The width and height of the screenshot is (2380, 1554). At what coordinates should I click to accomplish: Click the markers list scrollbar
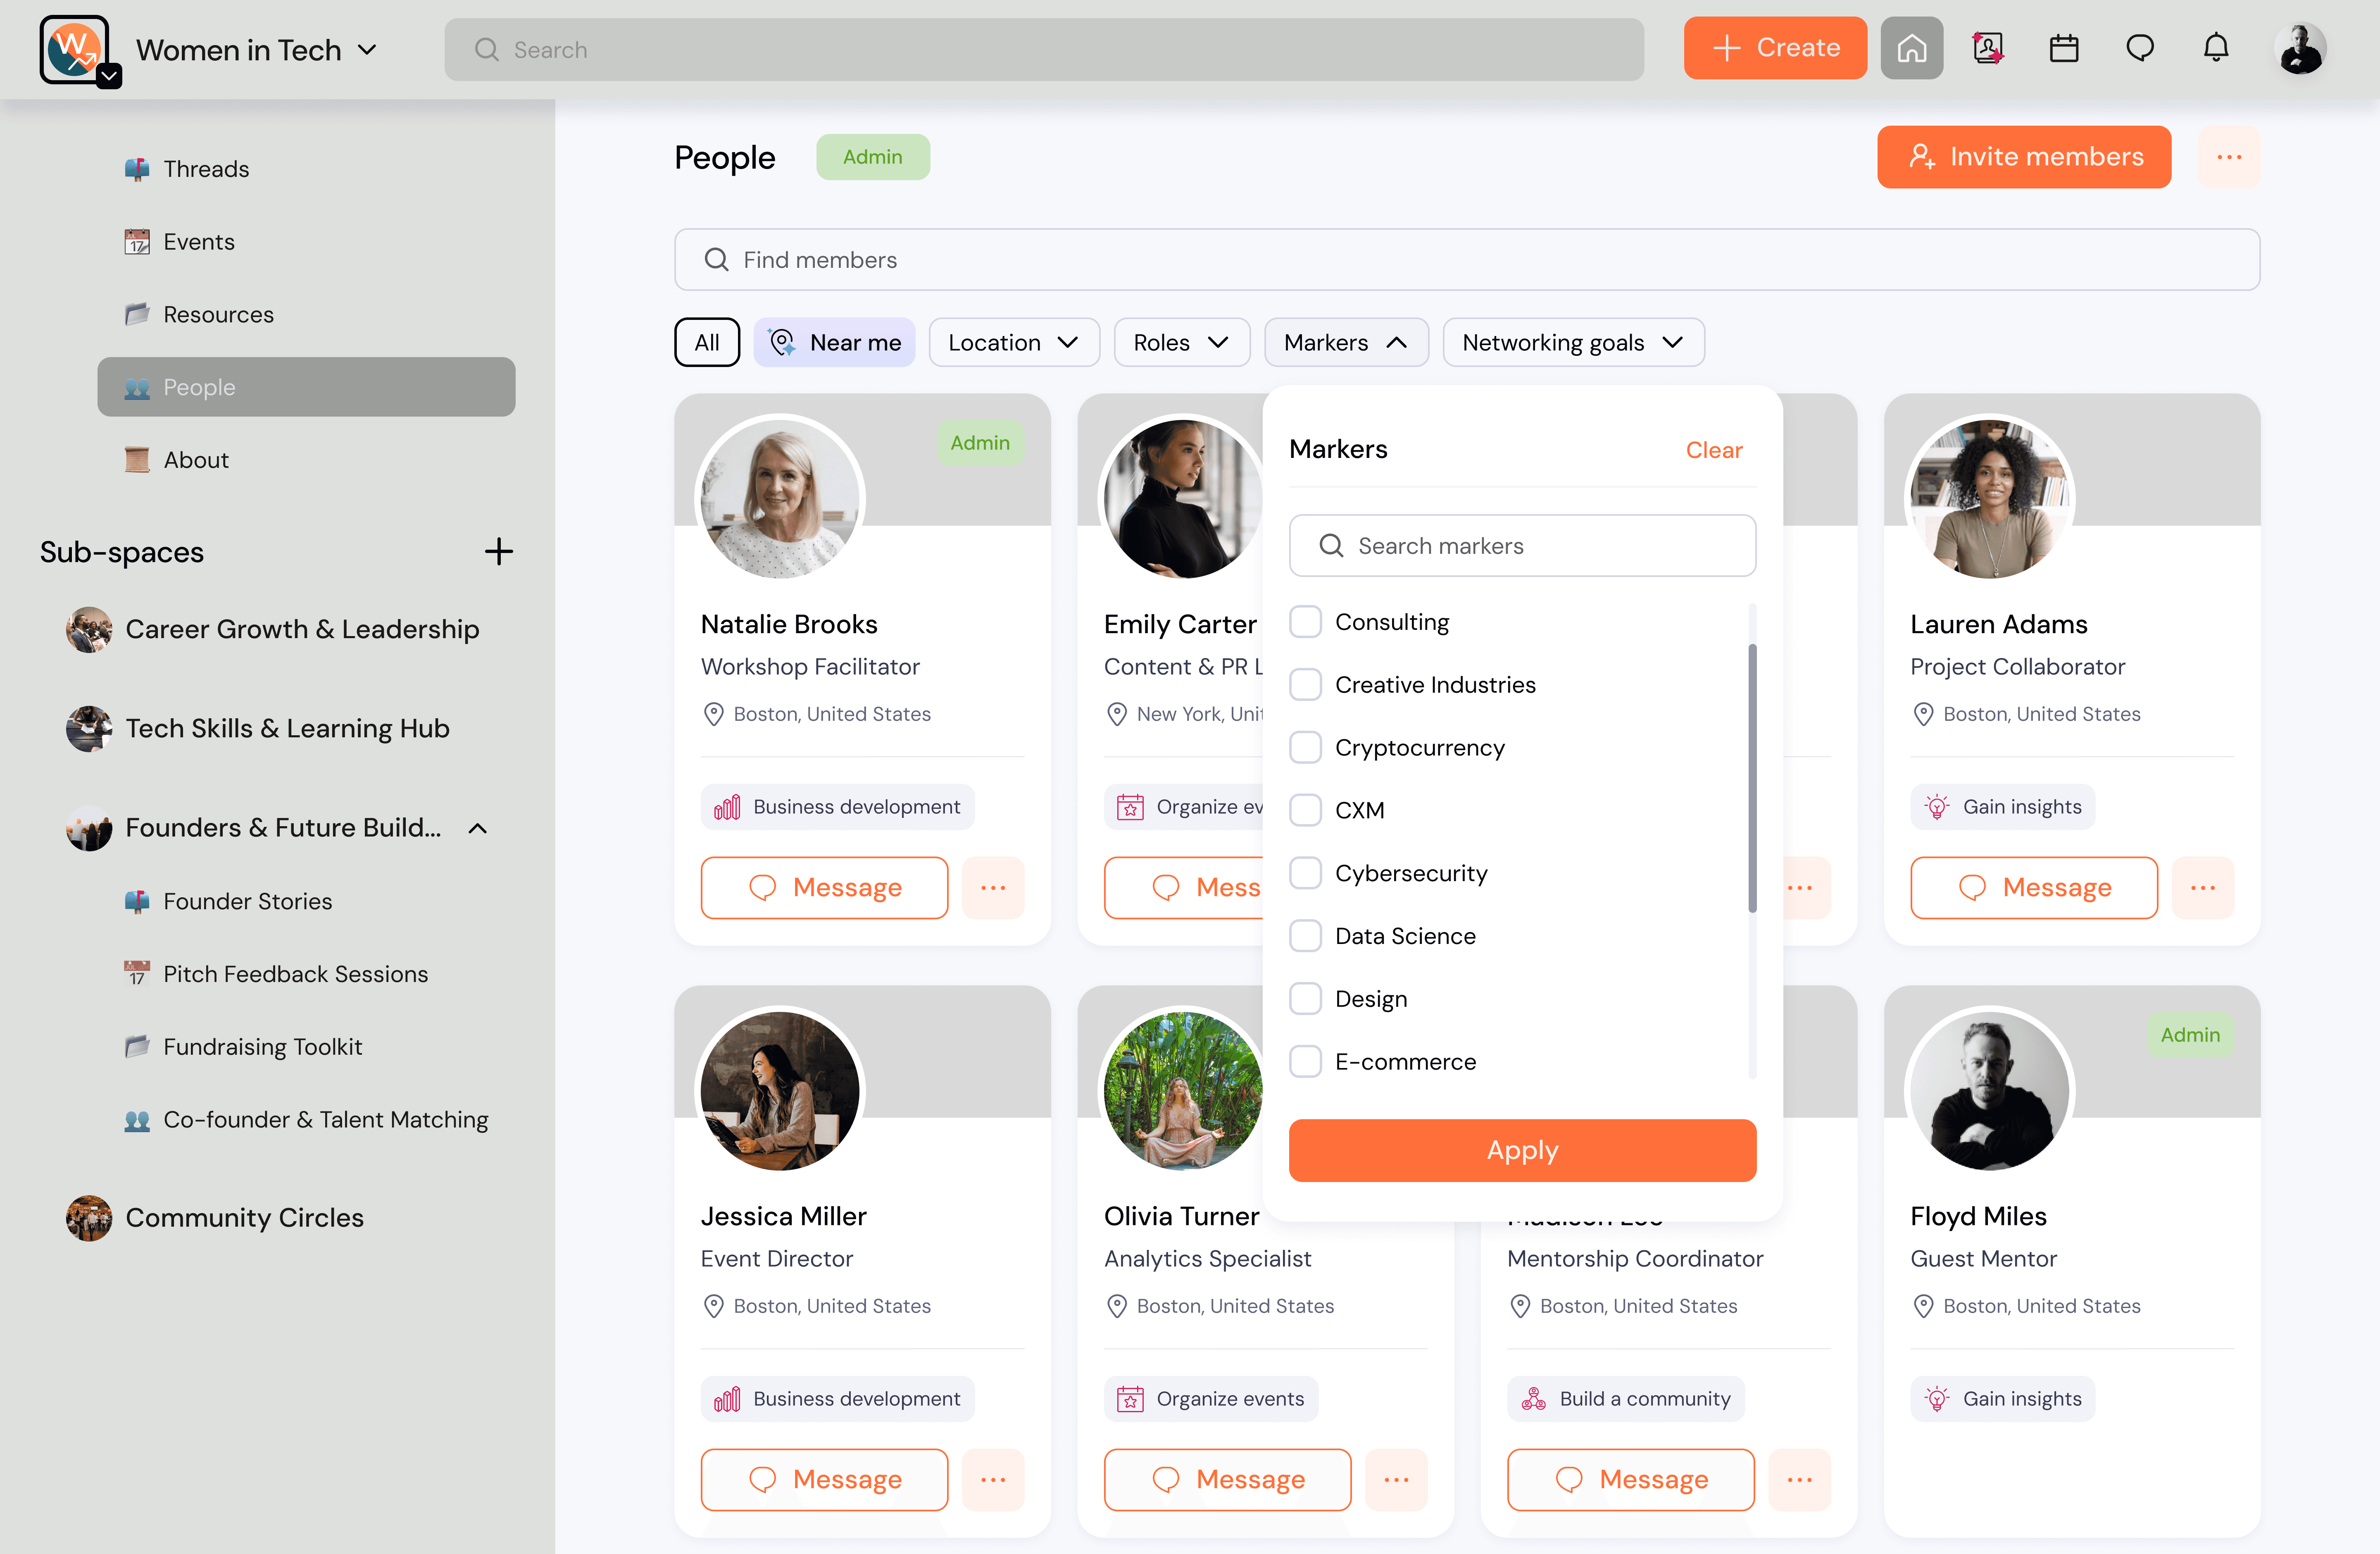1751,778
